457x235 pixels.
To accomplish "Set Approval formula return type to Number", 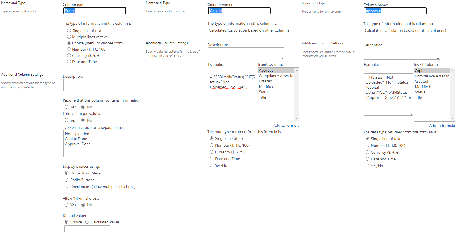I will [367, 146].
